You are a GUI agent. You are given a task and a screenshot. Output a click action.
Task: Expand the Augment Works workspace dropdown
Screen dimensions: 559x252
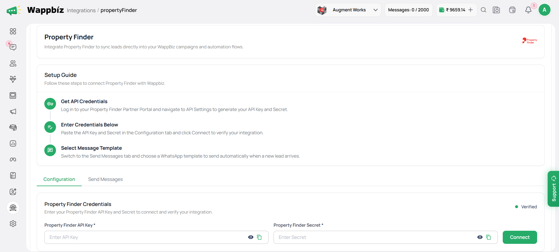348,10
